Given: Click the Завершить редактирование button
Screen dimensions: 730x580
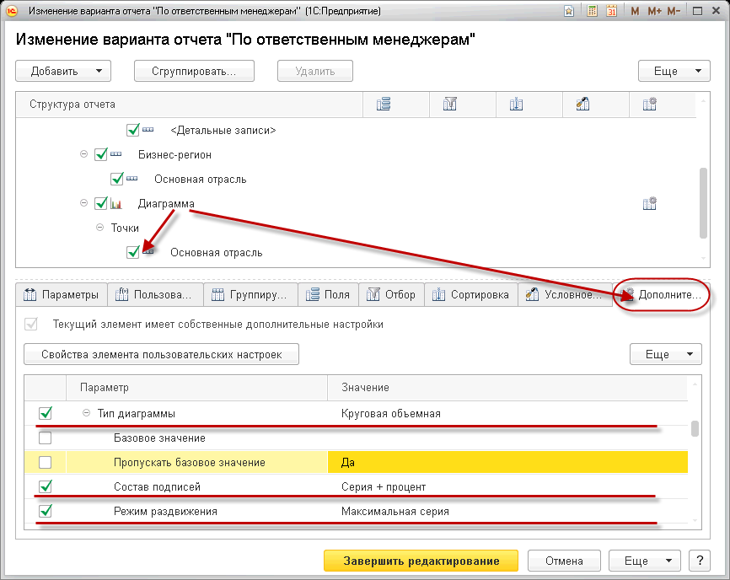Looking at the screenshot, I should point(421,561).
